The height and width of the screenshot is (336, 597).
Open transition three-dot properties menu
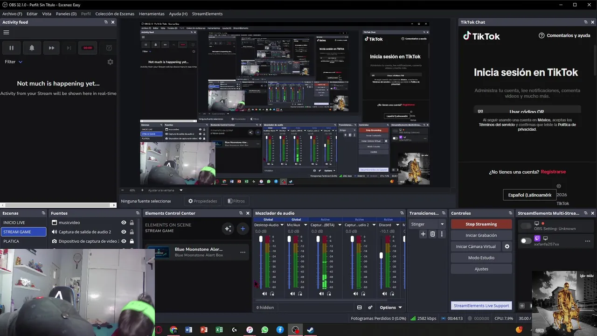click(x=442, y=234)
